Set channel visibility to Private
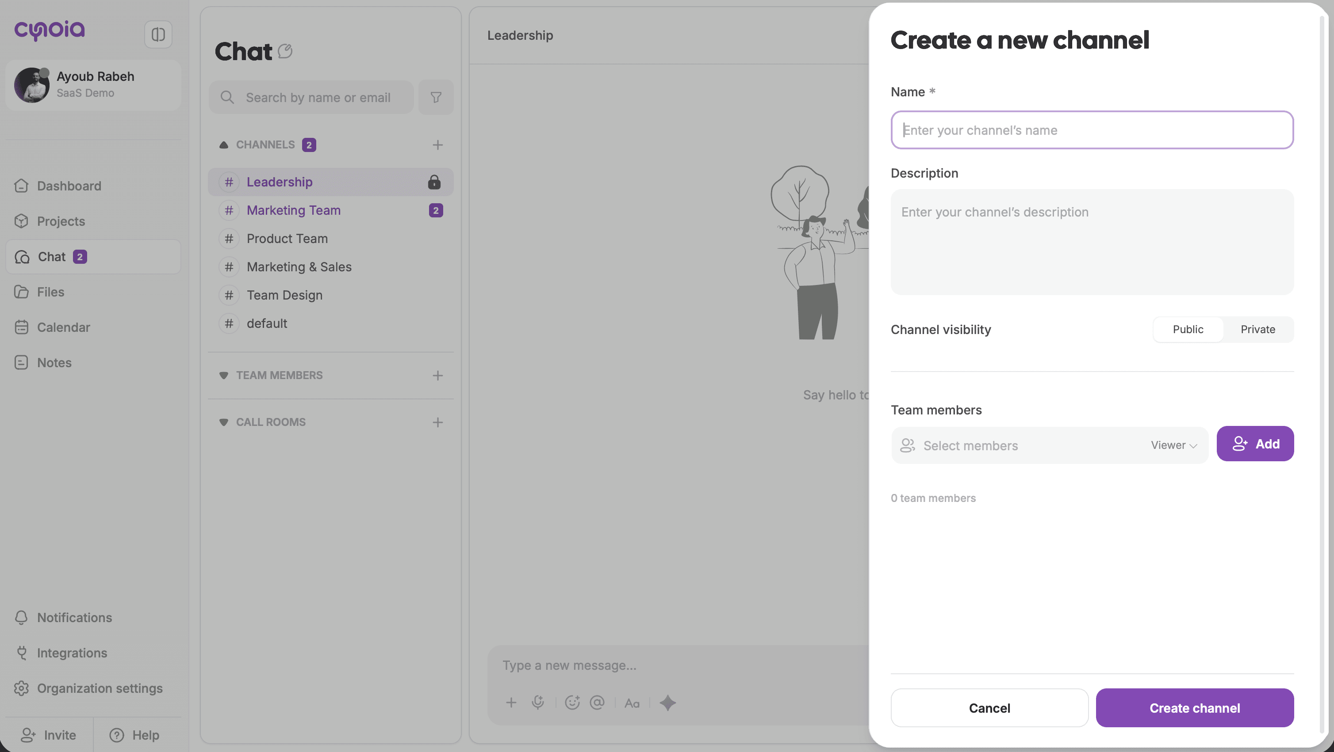This screenshot has width=1334, height=752. 1257,330
